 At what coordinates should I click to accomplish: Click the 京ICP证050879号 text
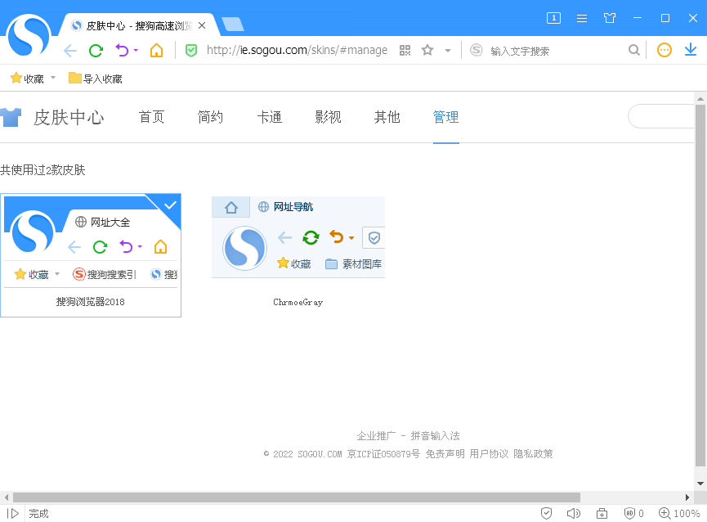[383, 454]
